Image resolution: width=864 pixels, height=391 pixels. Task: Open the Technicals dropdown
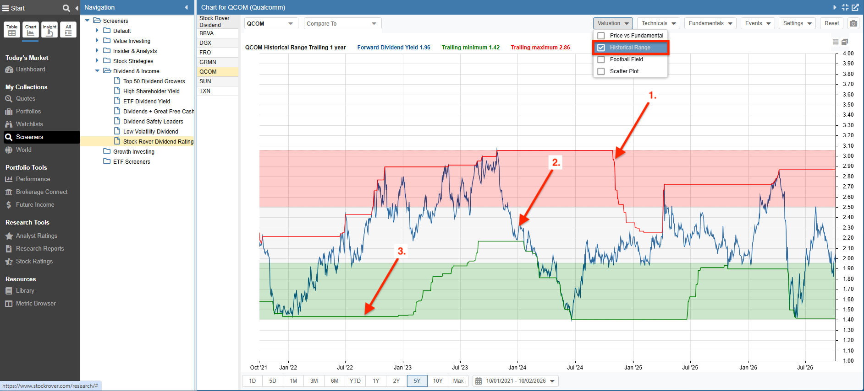click(x=659, y=23)
